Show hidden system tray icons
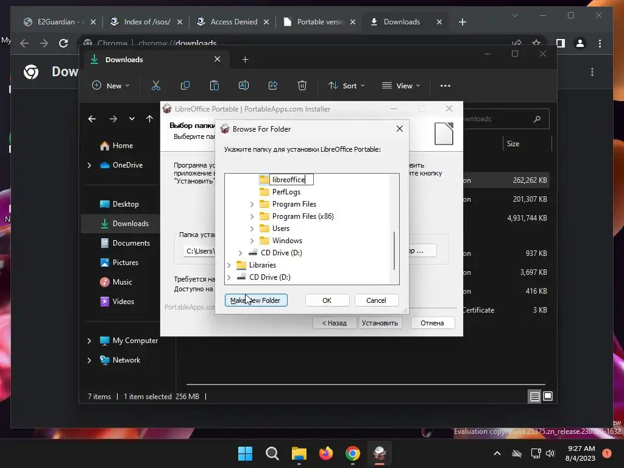624x468 pixels. pos(497,453)
